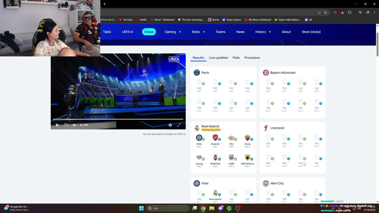Bookmark this page with the star icon
The width and height of the screenshot is (379, 213).
pyautogui.click(x=325, y=12)
